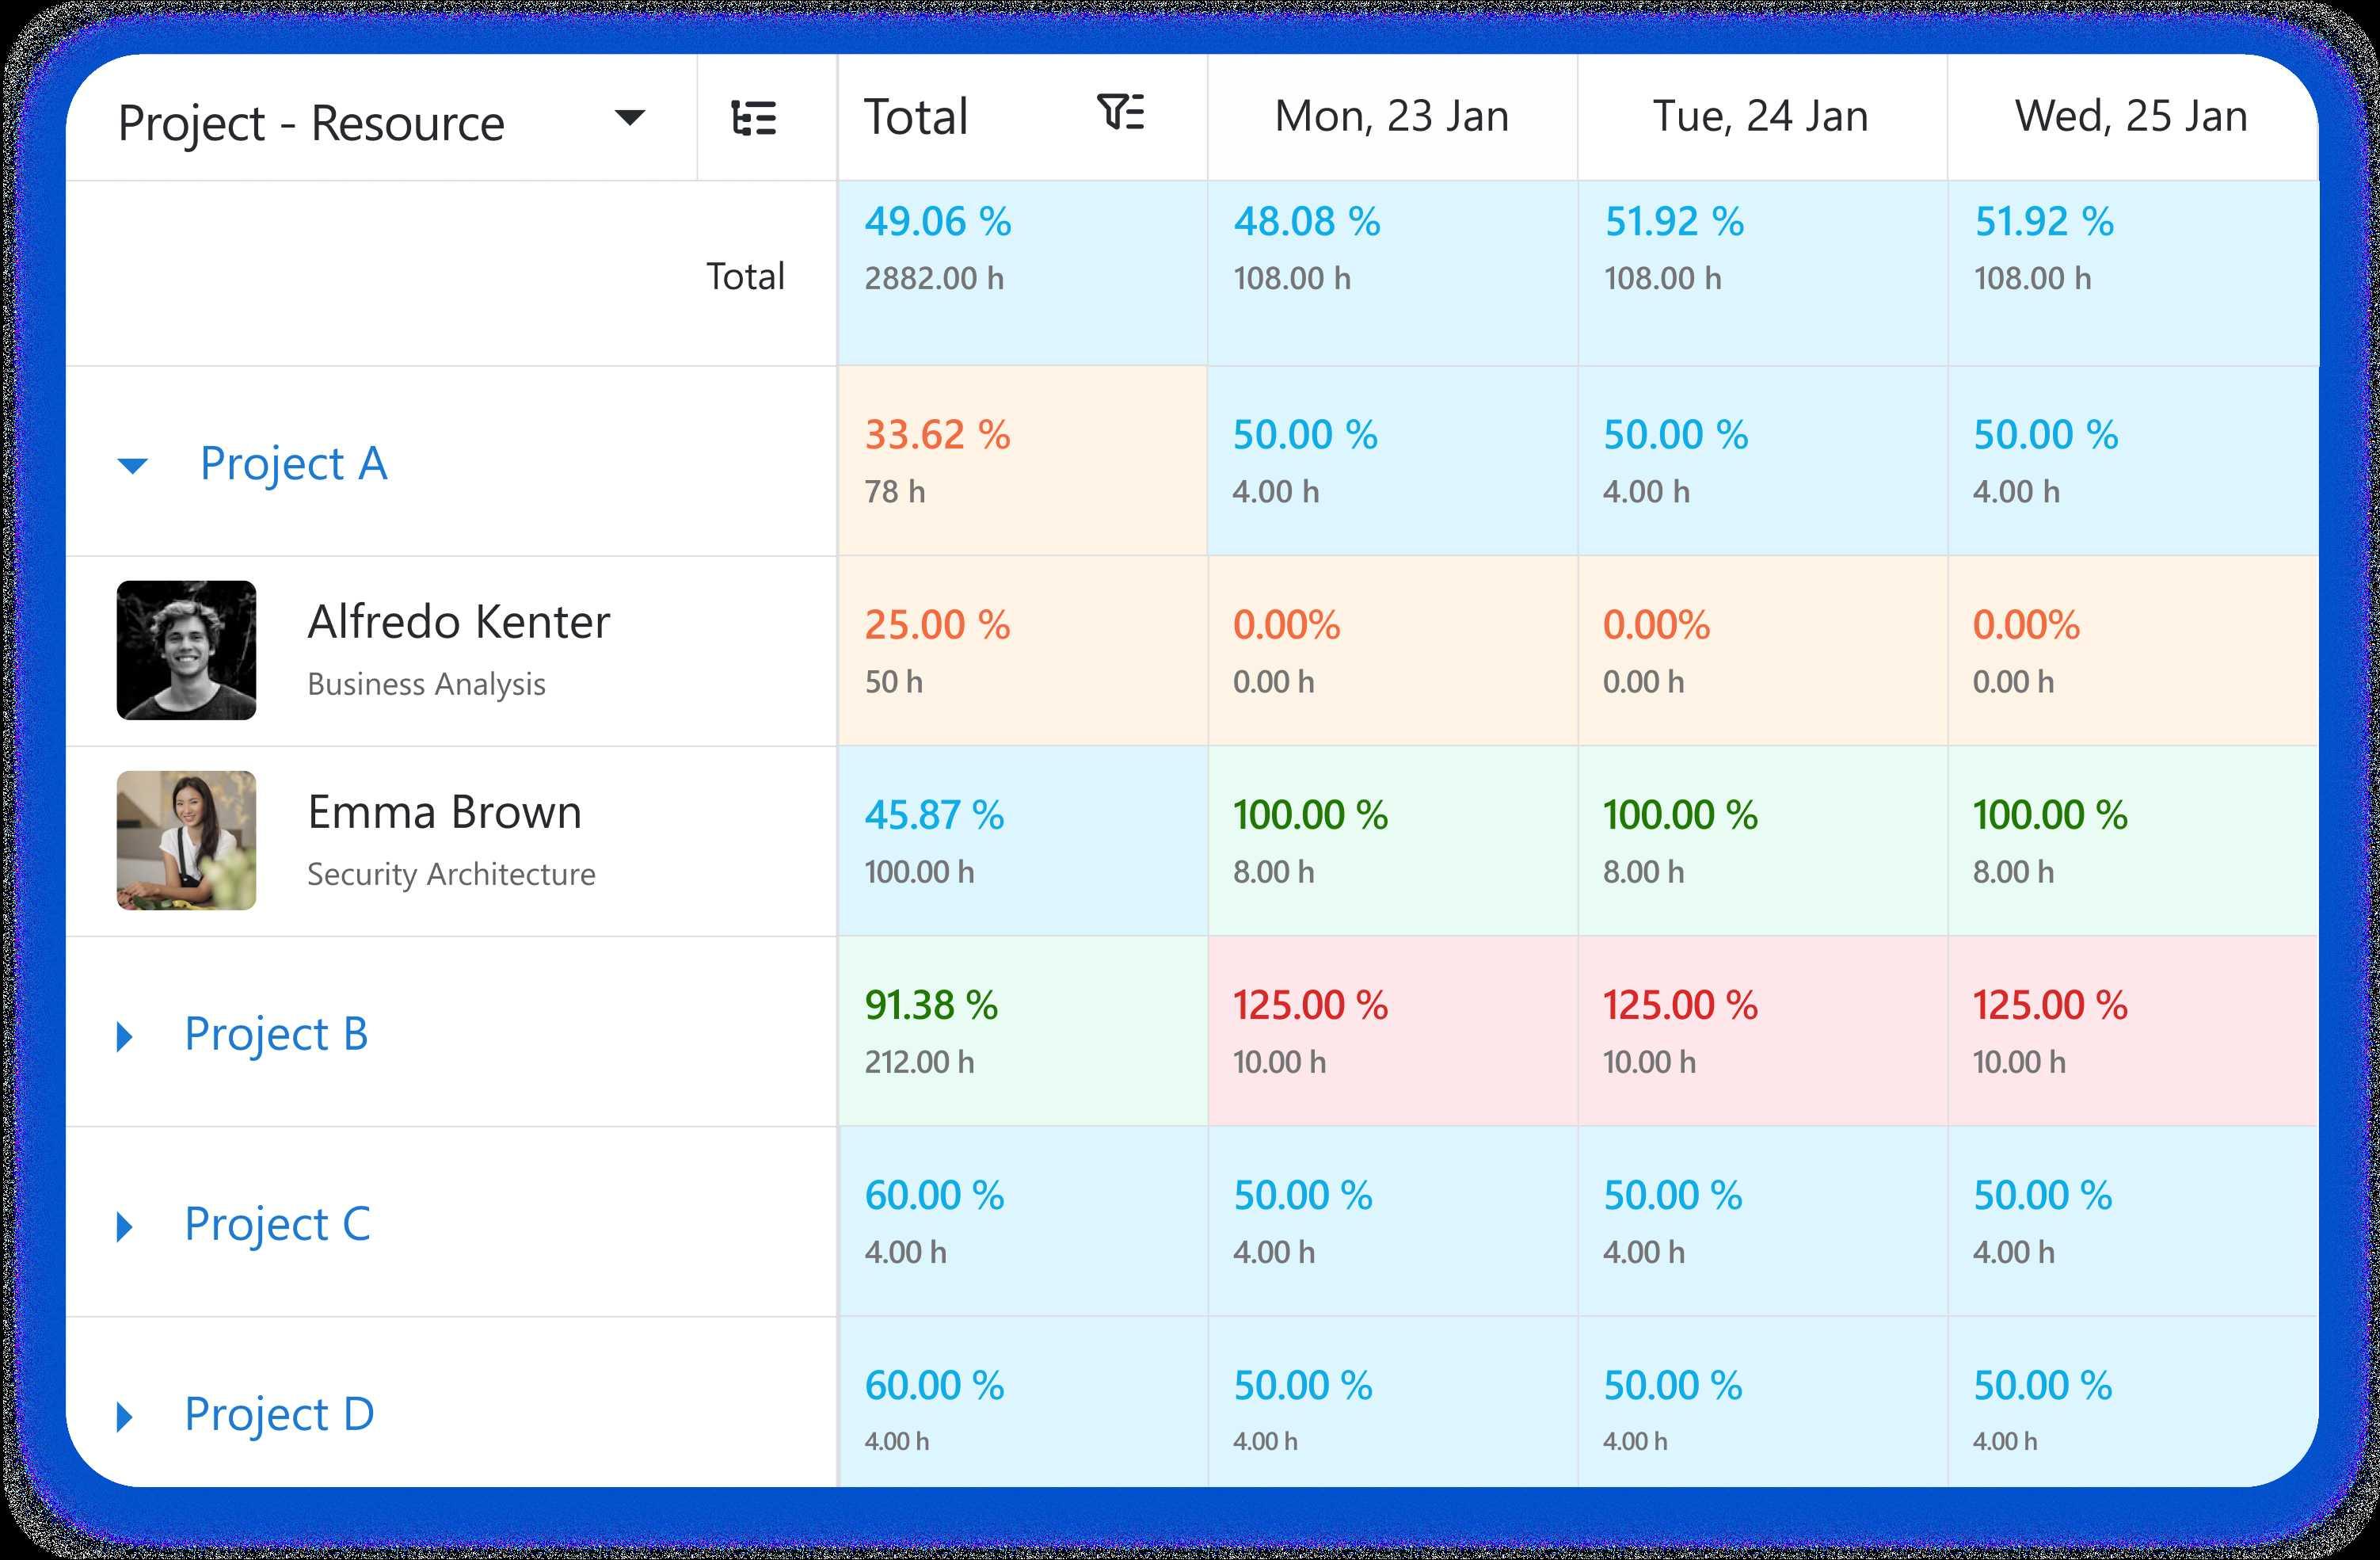
Task: Open the Project B link
Action: pos(276,1034)
